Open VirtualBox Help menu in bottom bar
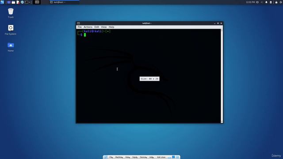Screen dimensions: 283x159 tap(152, 157)
